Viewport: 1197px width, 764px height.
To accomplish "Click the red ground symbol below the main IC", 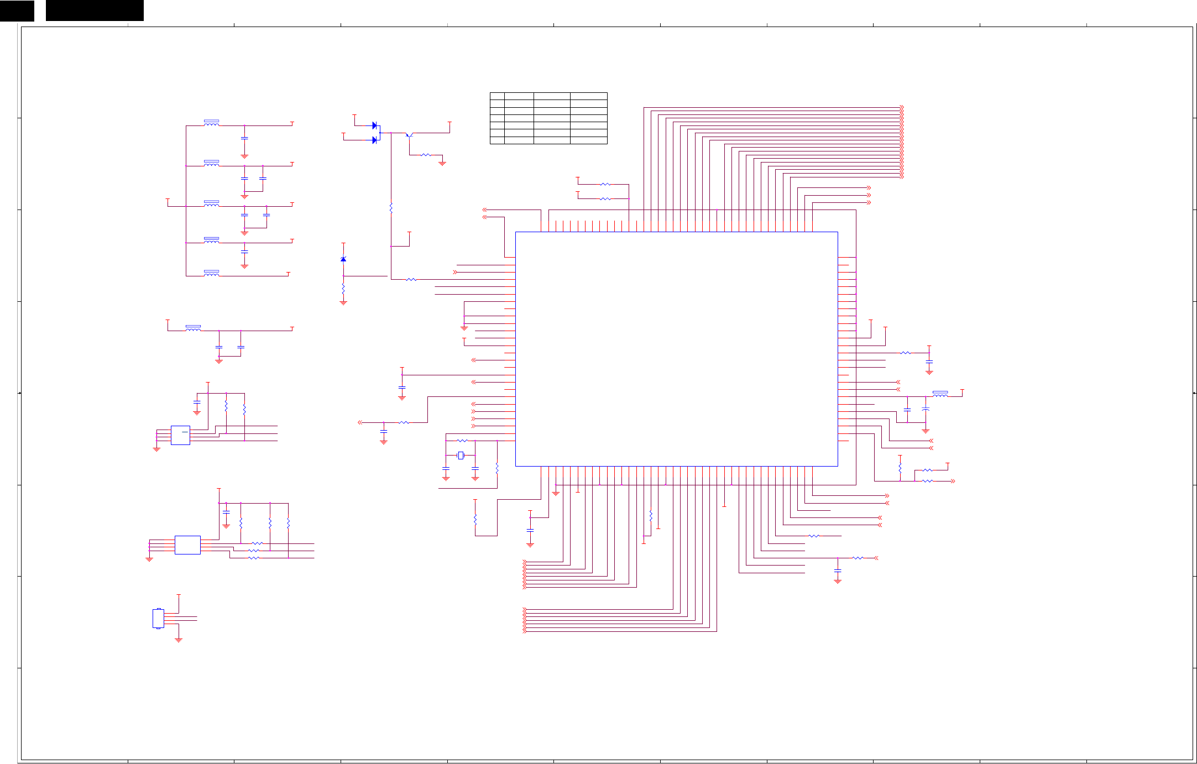I will point(556,493).
